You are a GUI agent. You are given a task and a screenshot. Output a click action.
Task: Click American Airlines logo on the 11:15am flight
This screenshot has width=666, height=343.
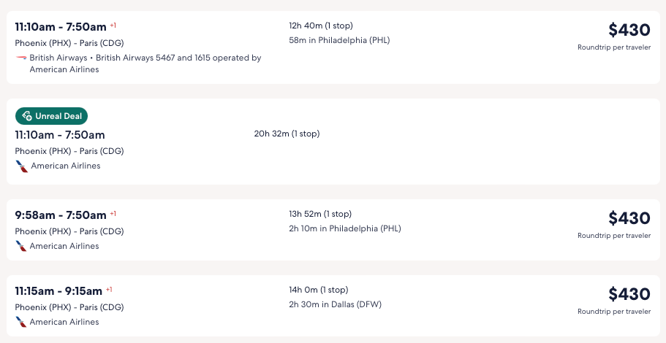pos(21,323)
